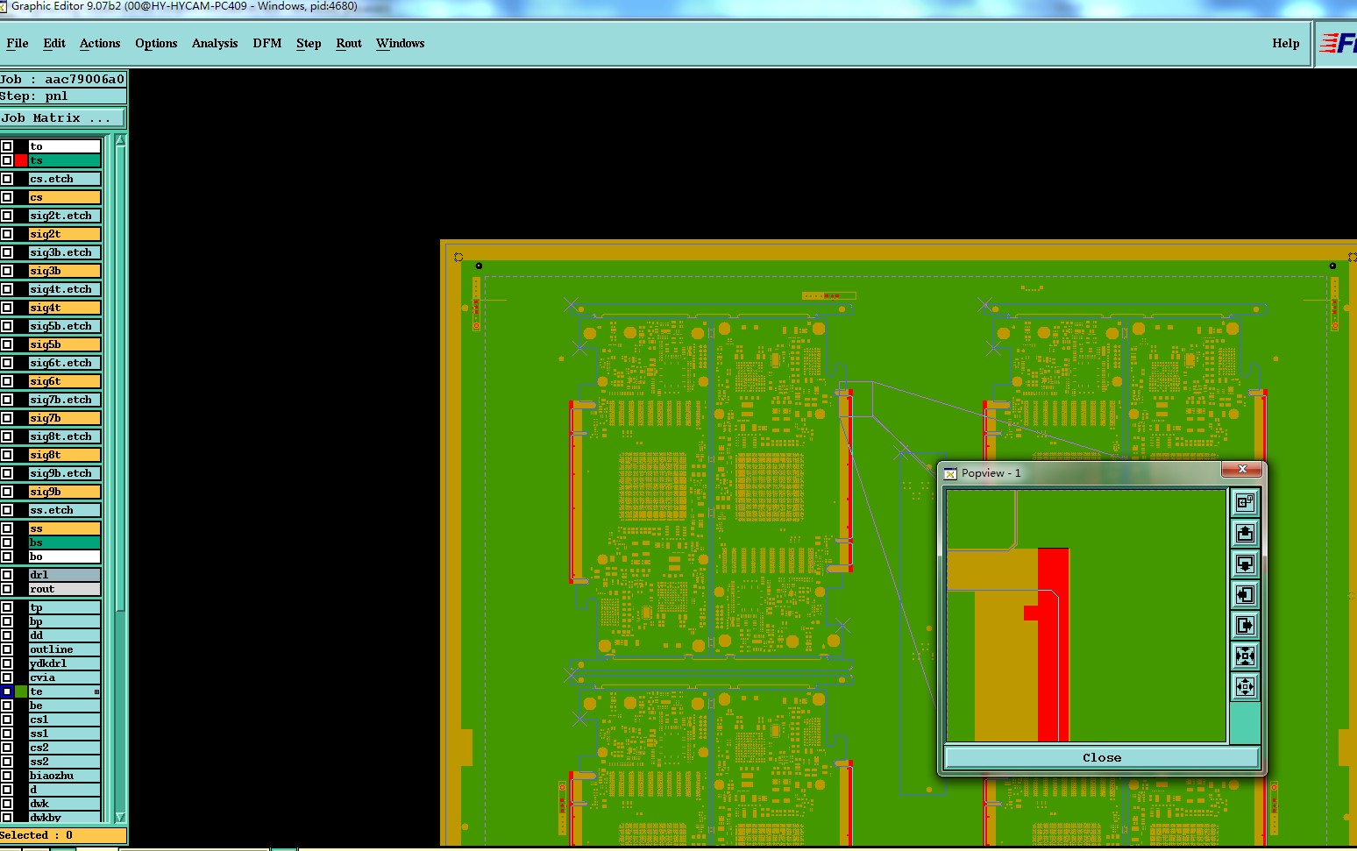This screenshot has width=1357, height=851.
Task: Click the Frontline logo at top right
Action: point(1338,43)
